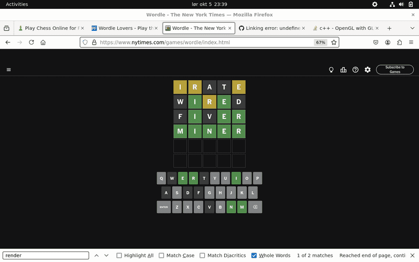The height and width of the screenshot is (262, 419).
Task: Open the top bar settings gear indicator
Action: 375,4
